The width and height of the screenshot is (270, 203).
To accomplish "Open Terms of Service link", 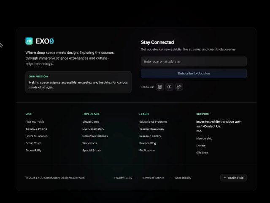I will coord(154,178).
